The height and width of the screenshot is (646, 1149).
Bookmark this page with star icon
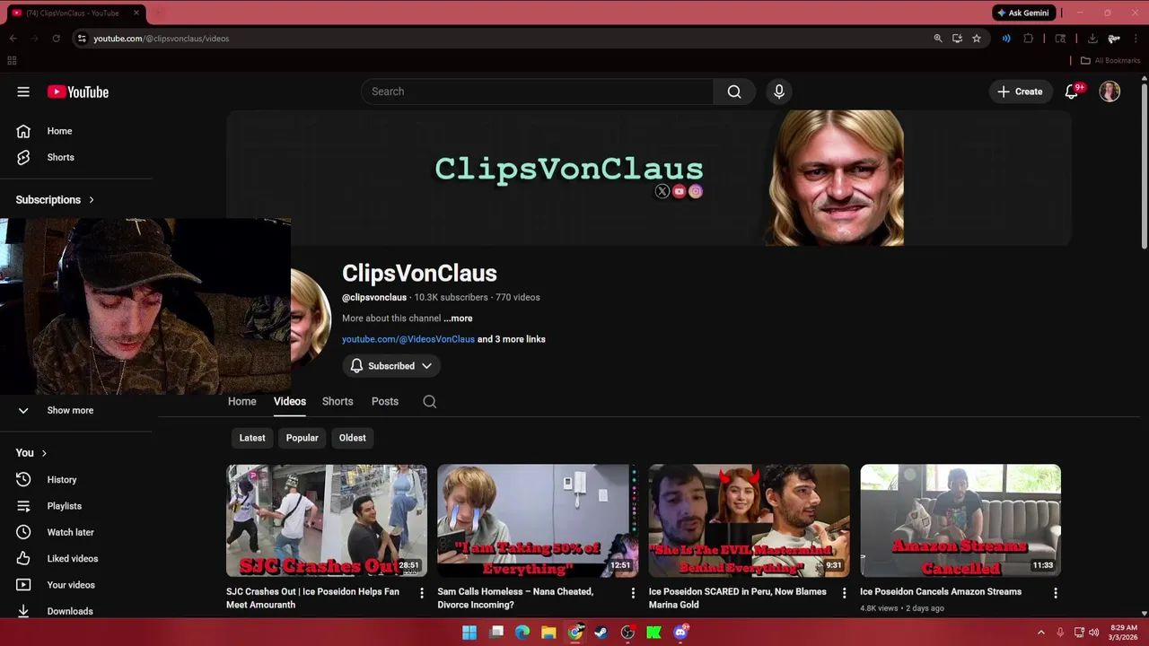pos(977,39)
